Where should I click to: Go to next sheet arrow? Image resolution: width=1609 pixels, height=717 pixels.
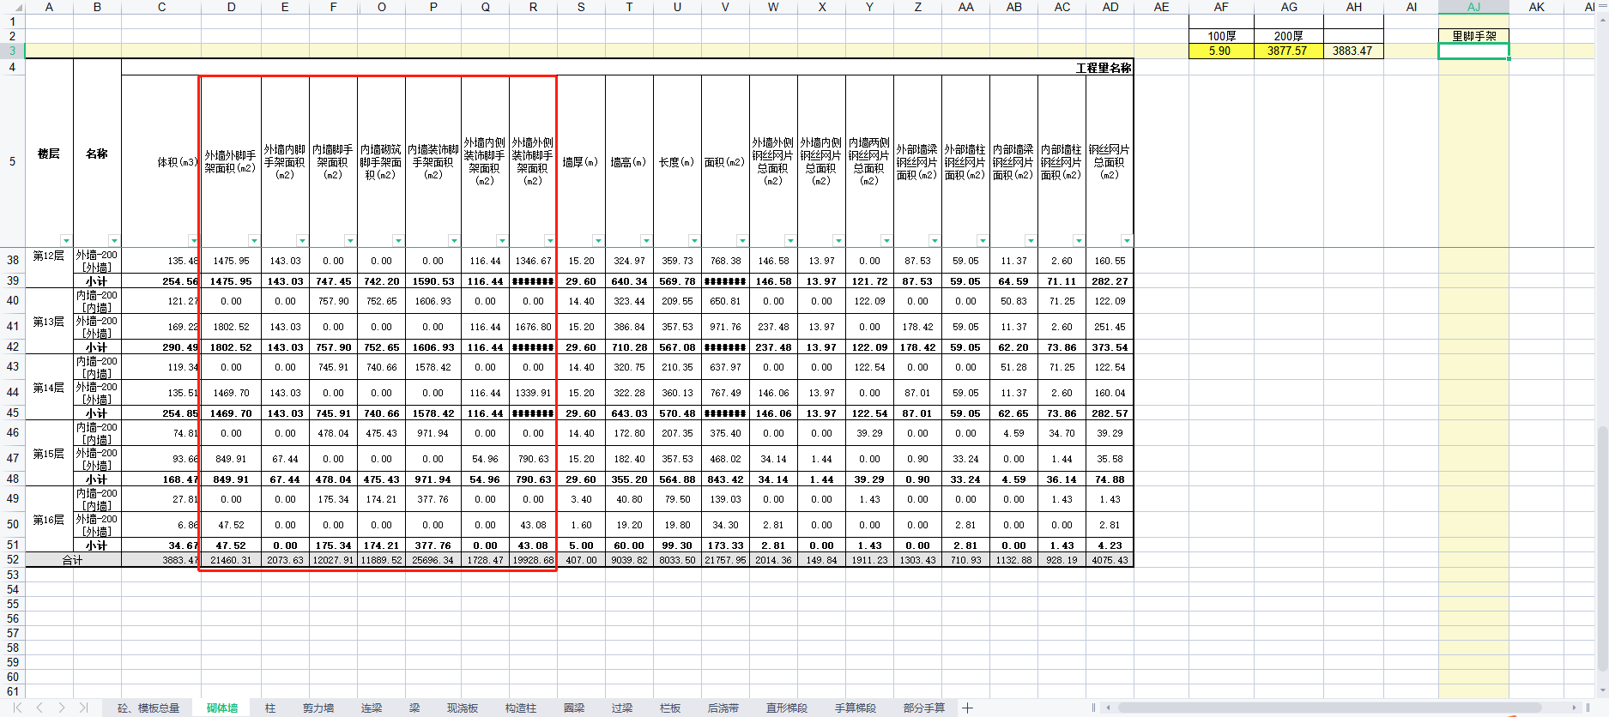tap(62, 708)
